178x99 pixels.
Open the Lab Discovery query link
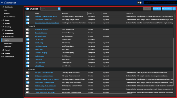[x=39, y=39]
